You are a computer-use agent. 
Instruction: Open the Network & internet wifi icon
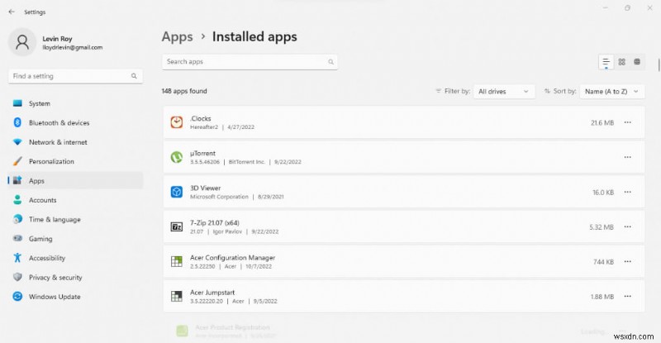[17, 142]
